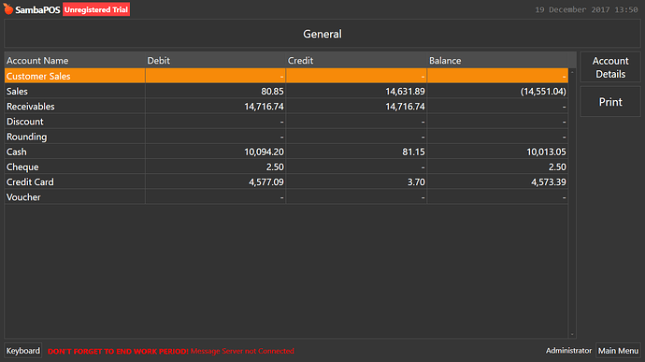
Task: Select the Cheque account row
Action: click(286, 167)
